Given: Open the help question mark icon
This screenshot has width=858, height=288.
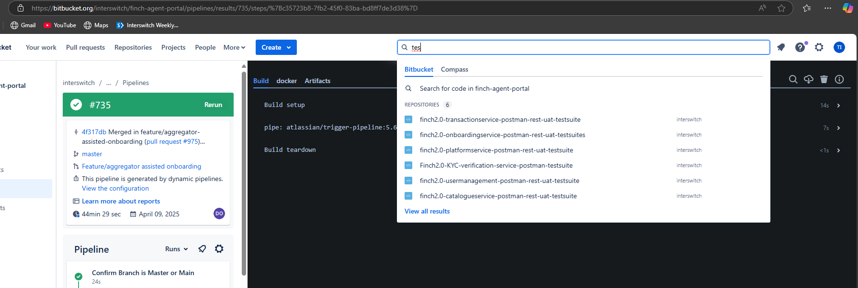Looking at the screenshot, I should 800,47.
